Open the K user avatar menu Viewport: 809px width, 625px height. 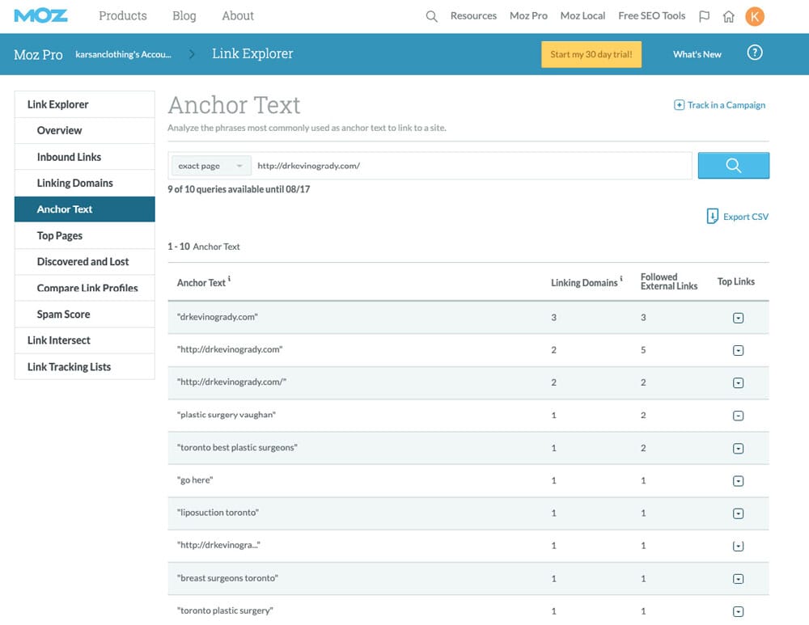point(754,16)
